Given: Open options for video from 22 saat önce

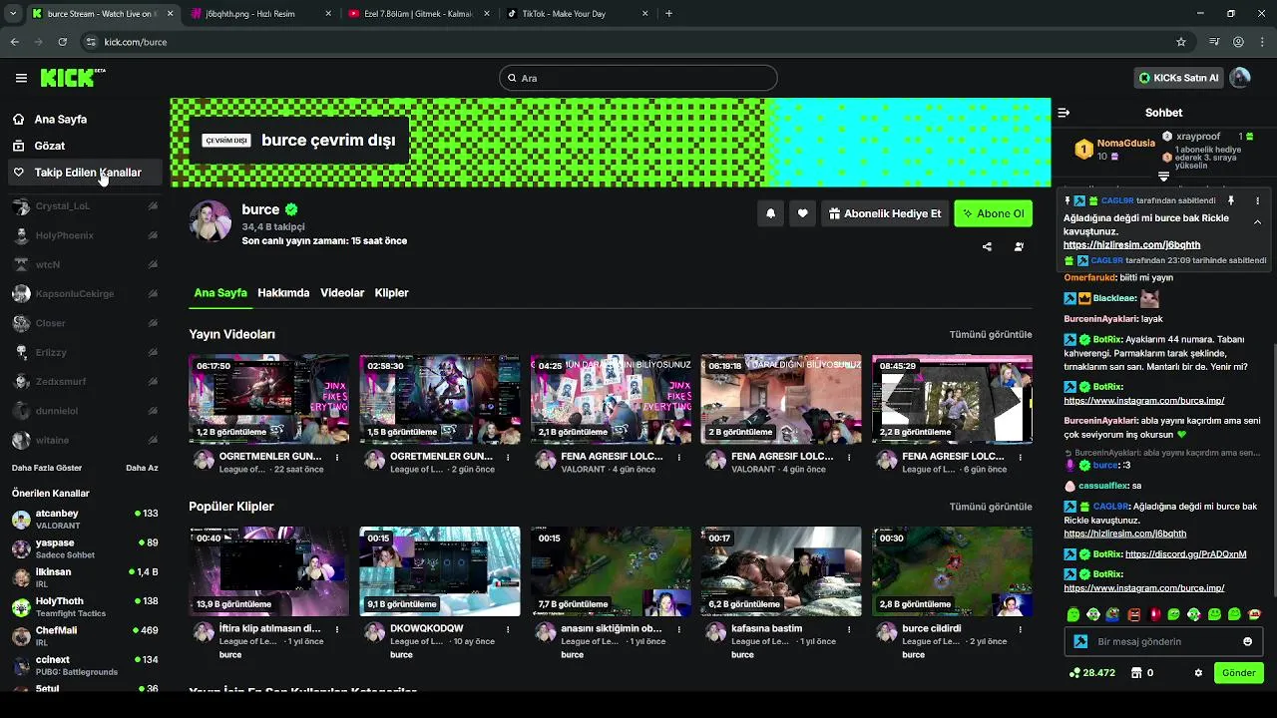Looking at the screenshot, I should 337,458.
